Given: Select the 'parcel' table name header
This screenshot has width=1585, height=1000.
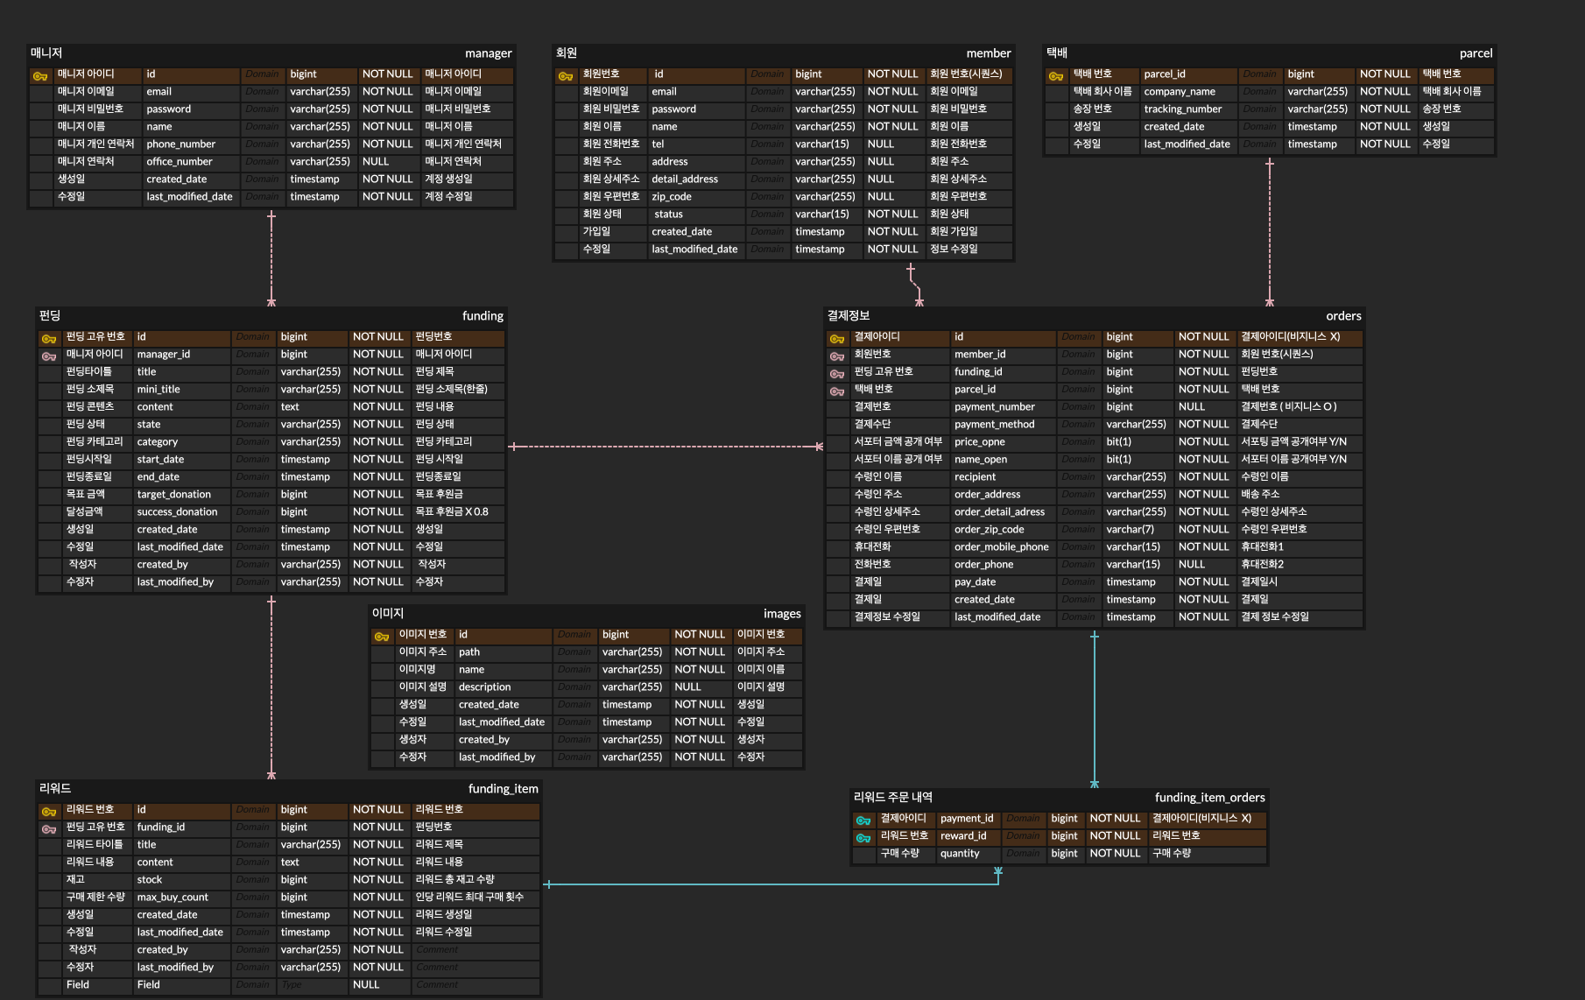Looking at the screenshot, I should point(1476,53).
